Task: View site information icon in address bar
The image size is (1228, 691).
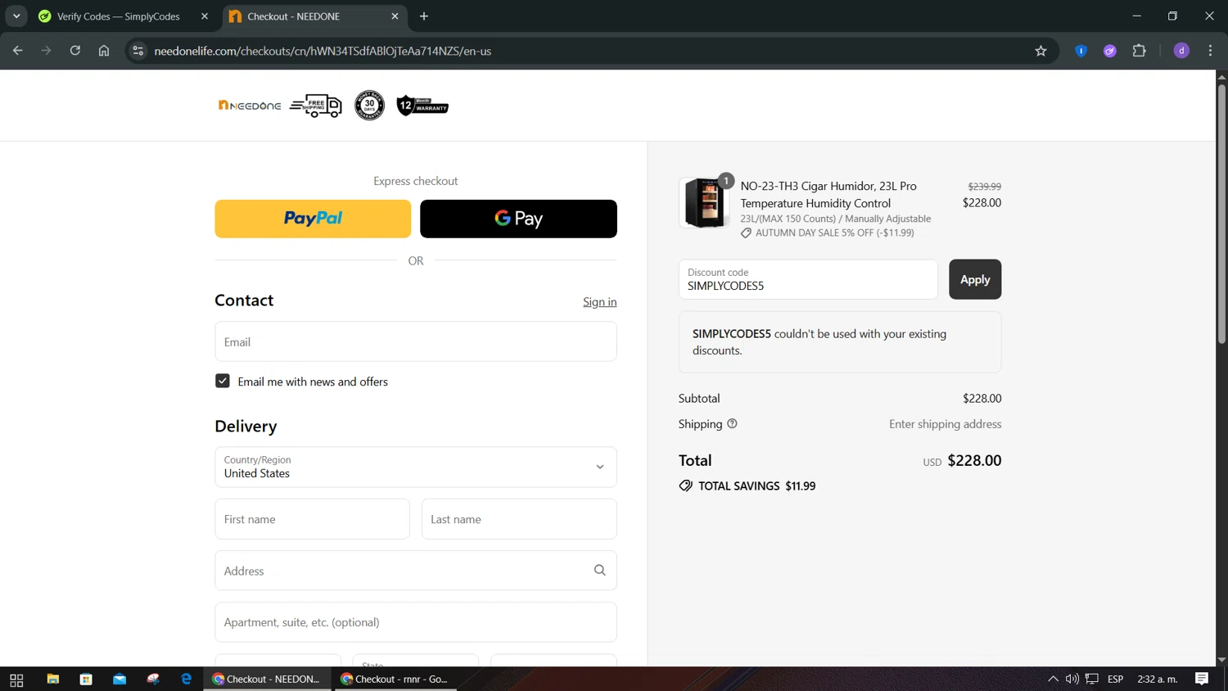Action: tap(138, 51)
